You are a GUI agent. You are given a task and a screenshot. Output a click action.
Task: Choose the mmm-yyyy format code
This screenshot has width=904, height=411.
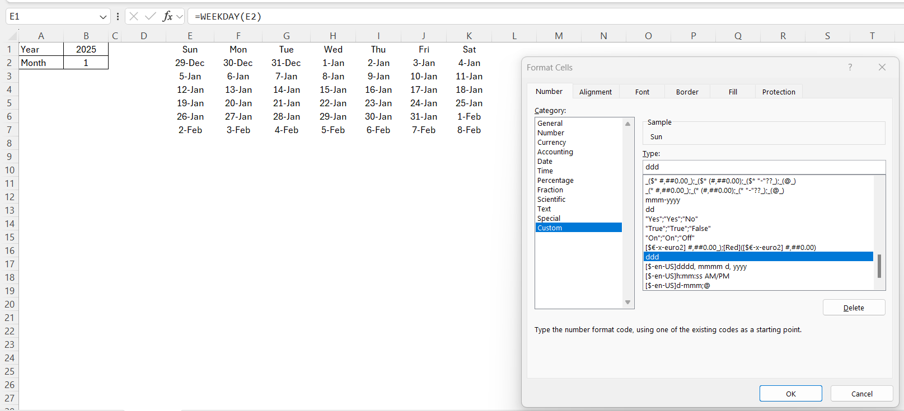click(758, 200)
